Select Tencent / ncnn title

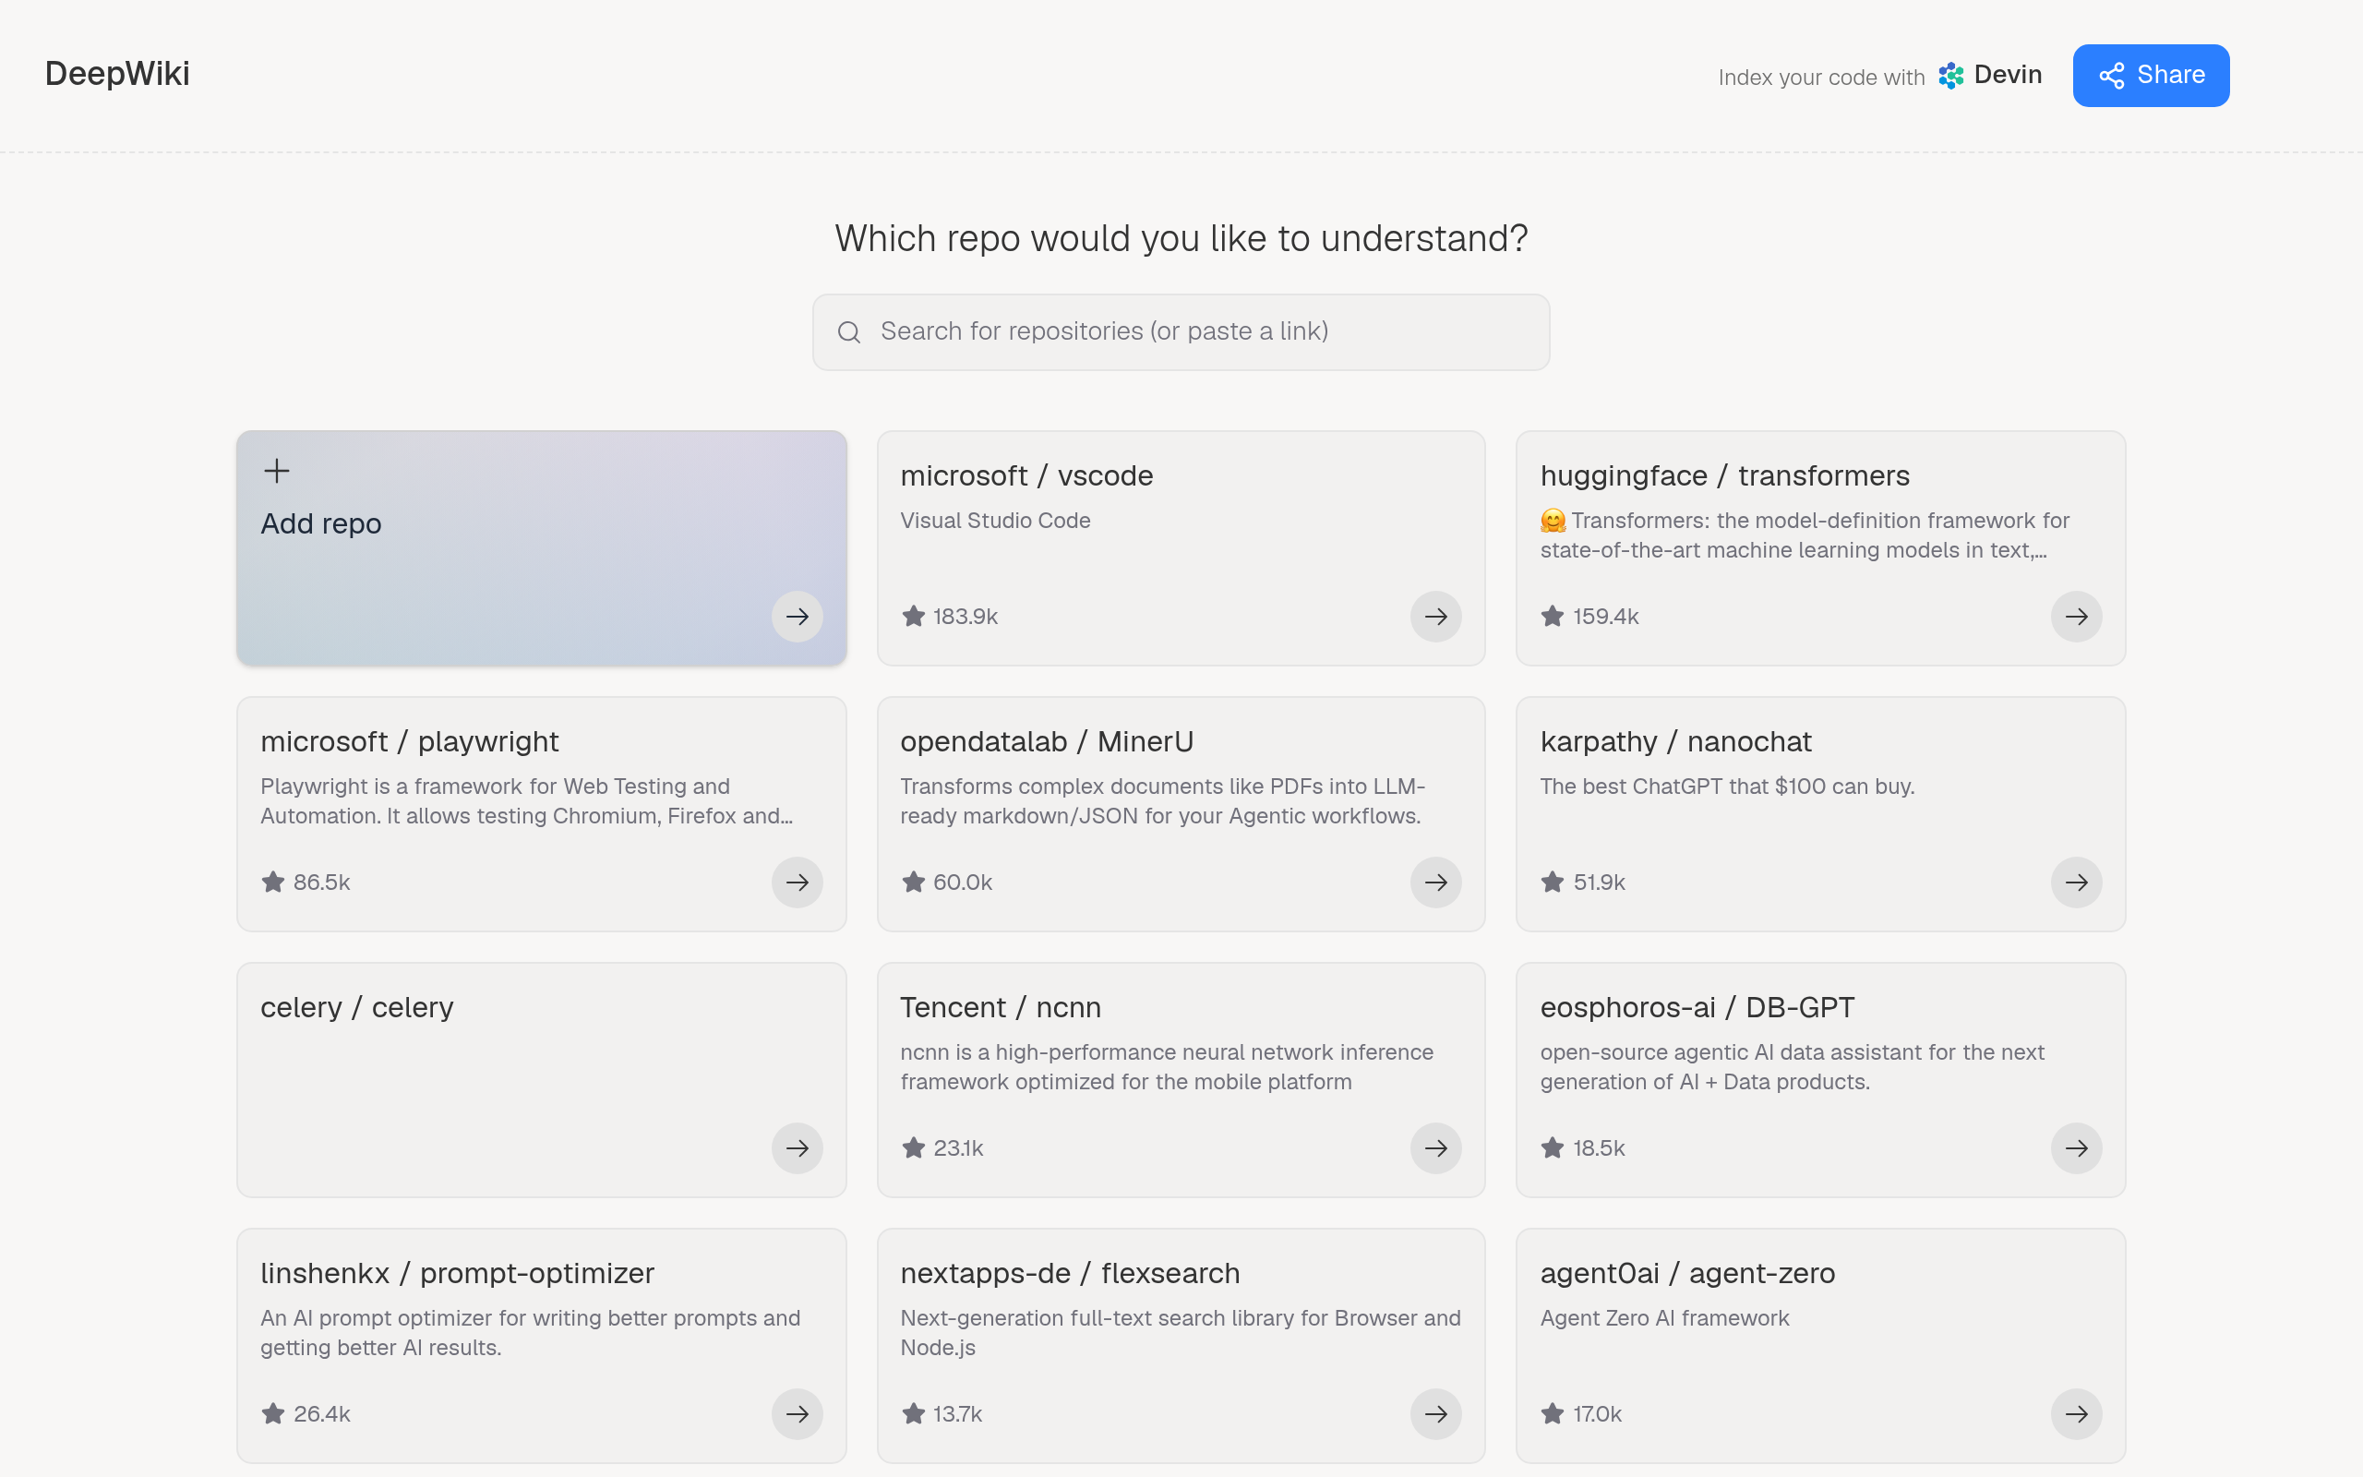pos(1000,1007)
